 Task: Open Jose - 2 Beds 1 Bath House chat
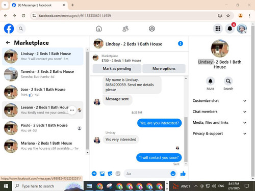(43, 92)
